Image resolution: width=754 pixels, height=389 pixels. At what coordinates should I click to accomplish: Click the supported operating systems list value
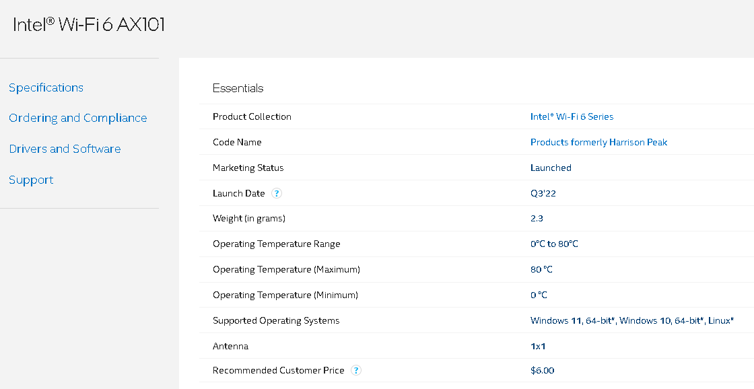(x=631, y=320)
